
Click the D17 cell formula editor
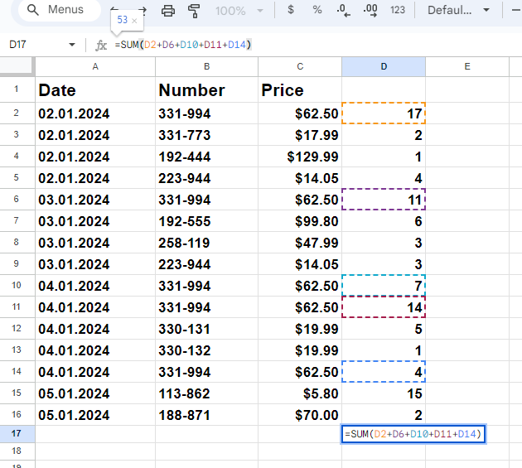[x=413, y=434]
